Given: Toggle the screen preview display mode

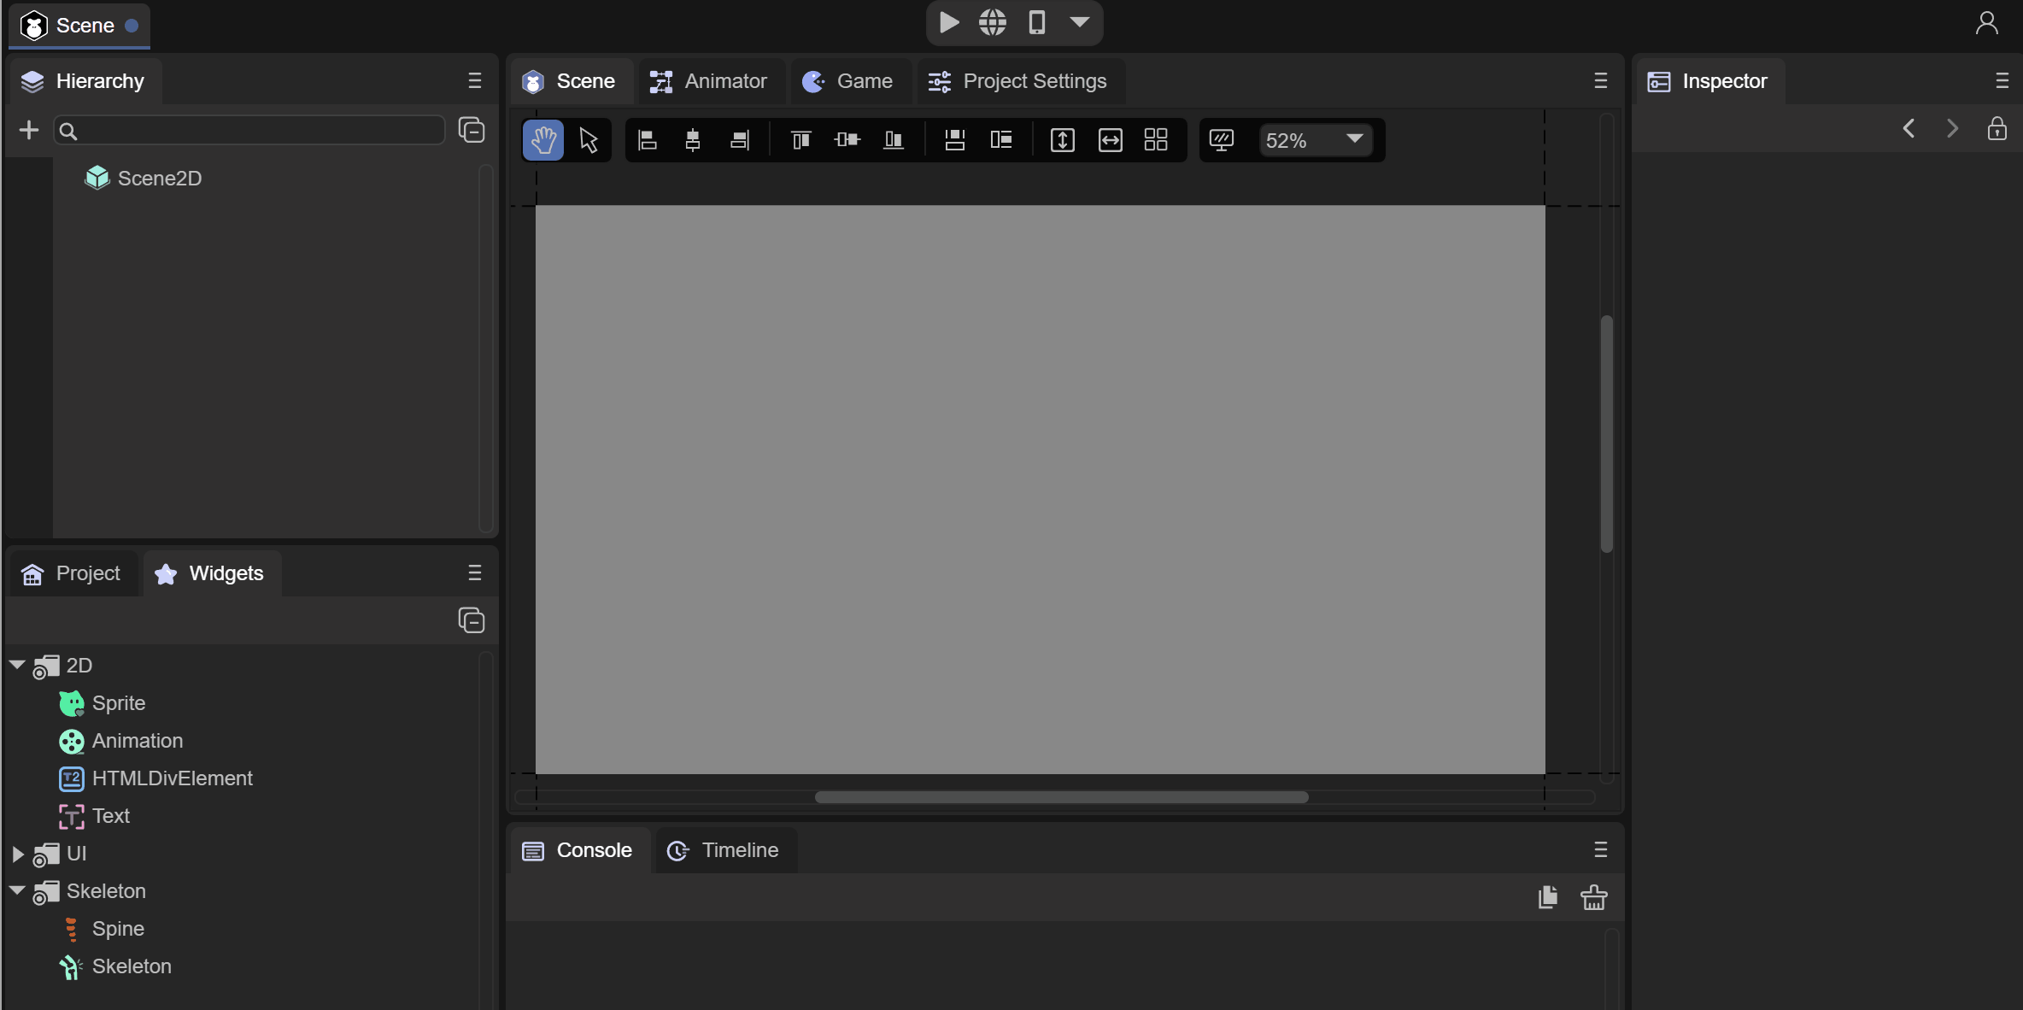Looking at the screenshot, I should click(x=1221, y=140).
